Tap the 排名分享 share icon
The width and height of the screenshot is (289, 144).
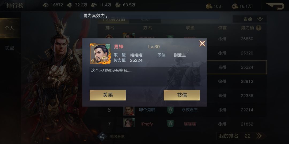pyautogui.click(x=102, y=137)
